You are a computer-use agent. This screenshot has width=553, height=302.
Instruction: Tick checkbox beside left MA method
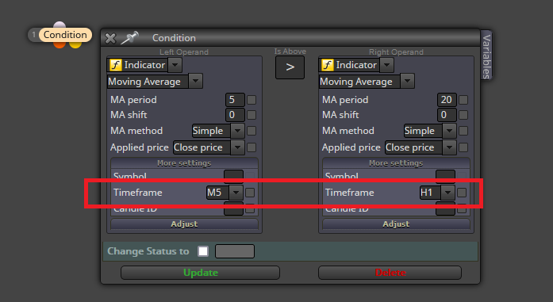252,131
